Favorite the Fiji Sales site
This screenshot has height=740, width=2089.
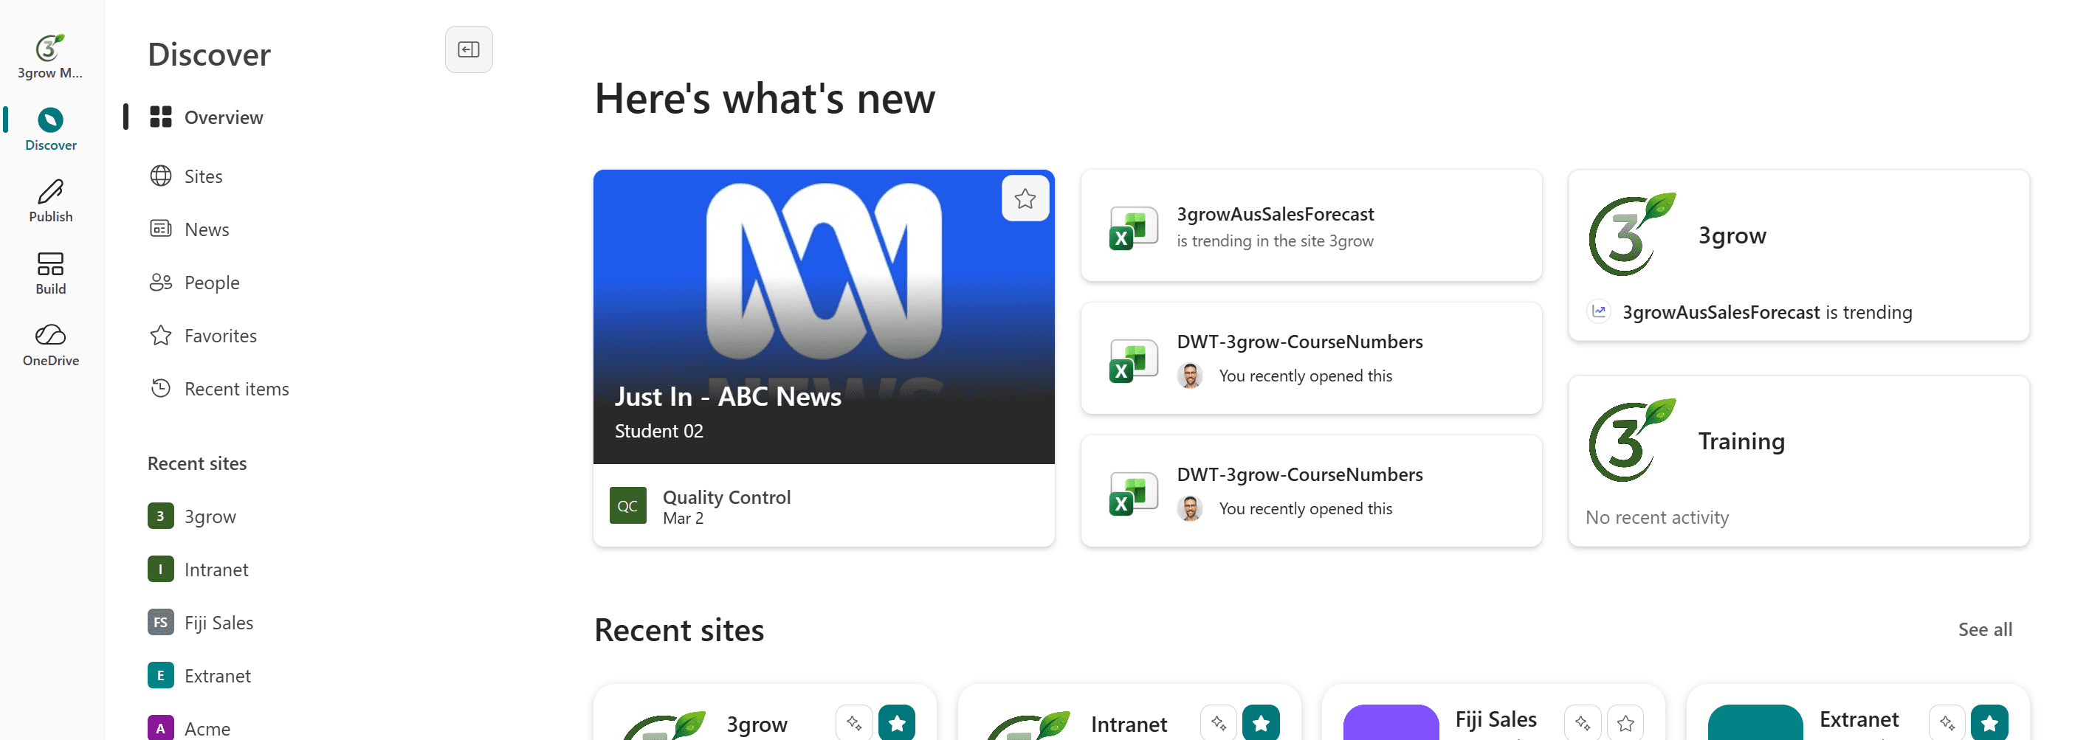click(1625, 722)
